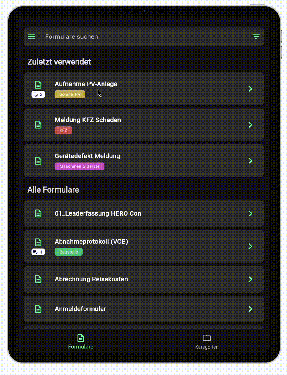
Task: Click document icon of Anmeldeformular
Action: pos(38,309)
